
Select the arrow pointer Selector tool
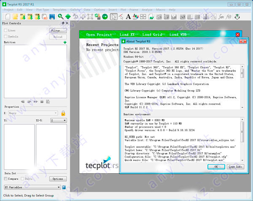click(x=114, y=16)
